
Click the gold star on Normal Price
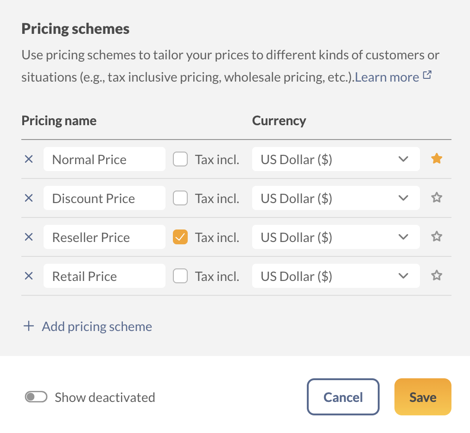pos(436,159)
